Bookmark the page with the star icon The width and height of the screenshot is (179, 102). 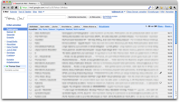point(153,8)
